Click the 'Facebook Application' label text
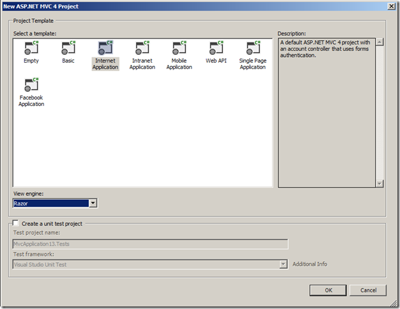This screenshot has height=309, width=400. click(x=31, y=101)
